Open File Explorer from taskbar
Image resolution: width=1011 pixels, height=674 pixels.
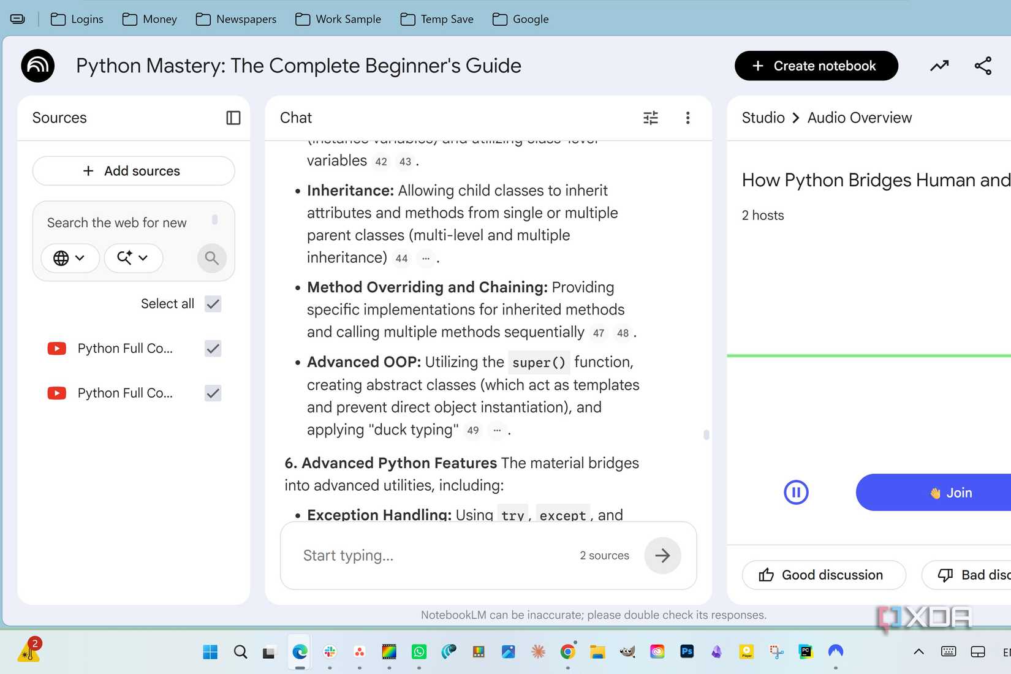pyautogui.click(x=597, y=652)
